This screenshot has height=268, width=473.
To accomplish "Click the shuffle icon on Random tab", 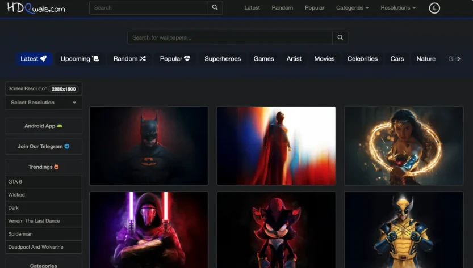I will (143, 58).
